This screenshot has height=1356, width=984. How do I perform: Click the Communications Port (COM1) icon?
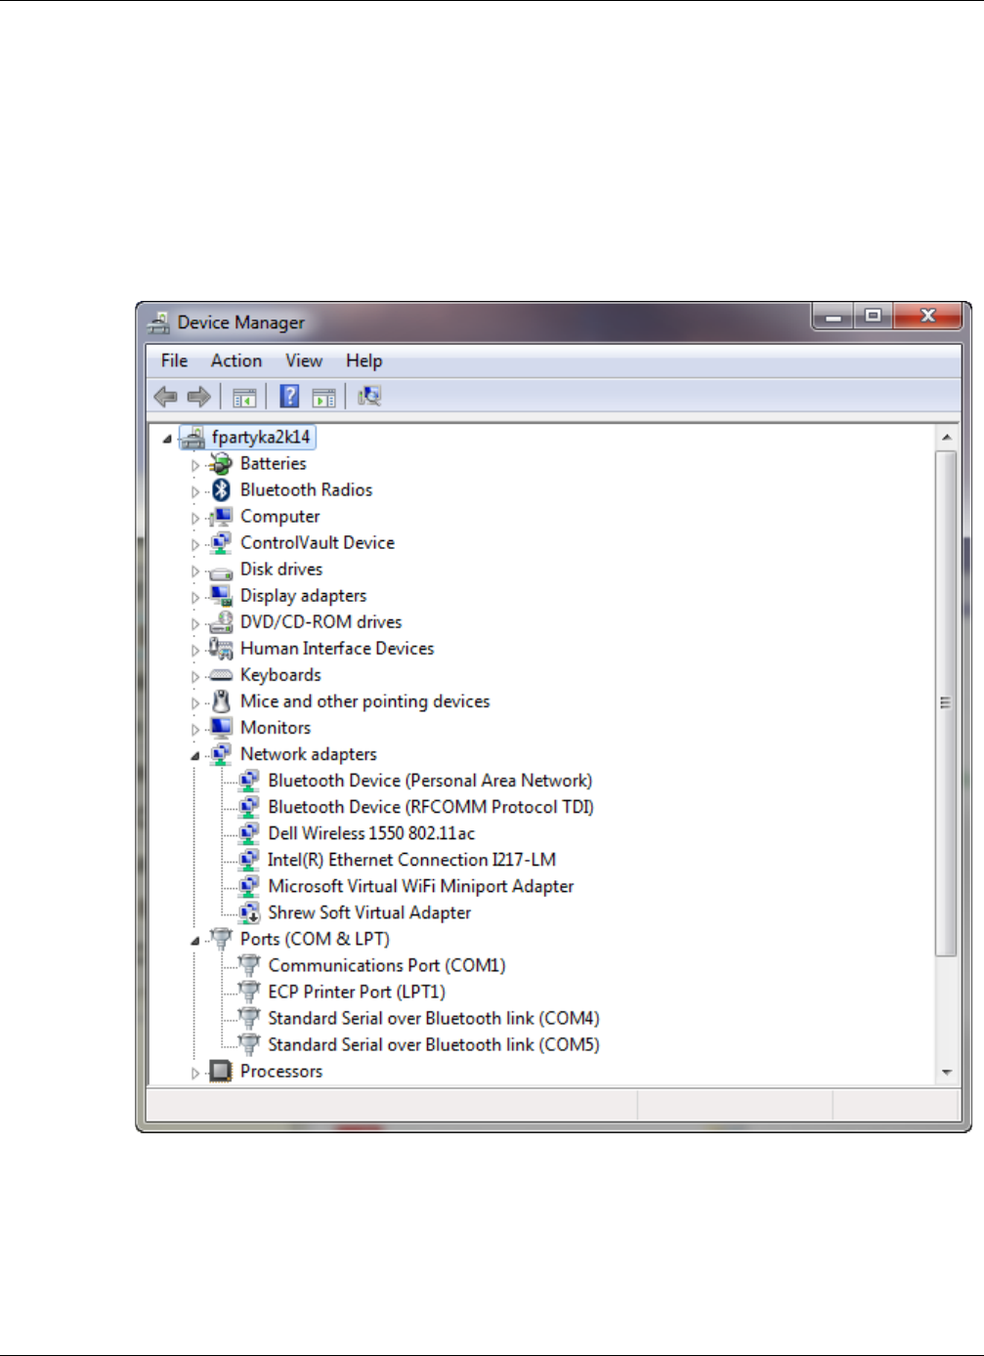249,966
